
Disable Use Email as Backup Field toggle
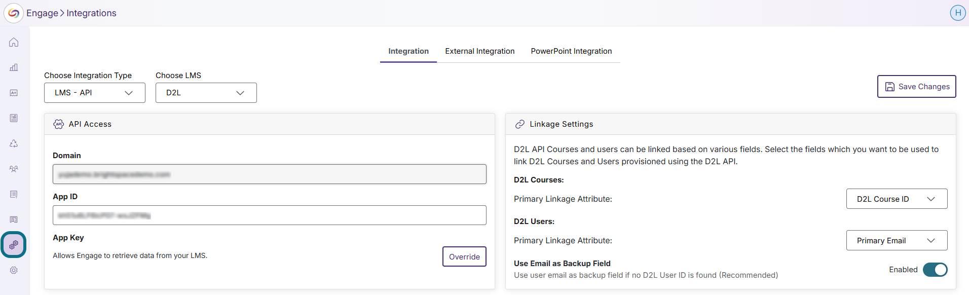pos(935,270)
